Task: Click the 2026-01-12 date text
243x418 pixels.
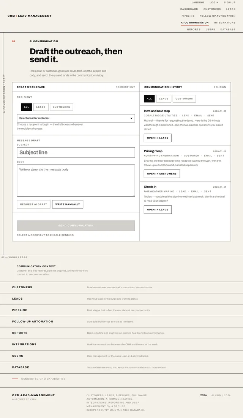Action: click(x=219, y=151)
